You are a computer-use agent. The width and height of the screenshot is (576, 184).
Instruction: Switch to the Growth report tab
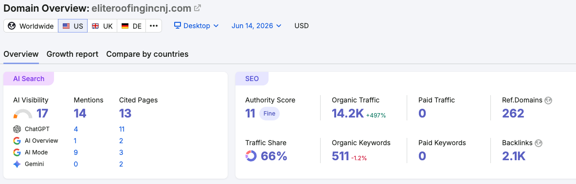(x=72, y=54)
